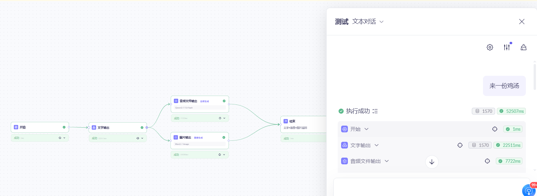Click the 结束 node icon on canvas

coord(286,121)
